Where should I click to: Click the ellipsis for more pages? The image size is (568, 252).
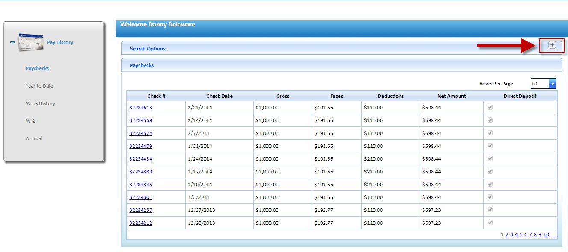553,234
